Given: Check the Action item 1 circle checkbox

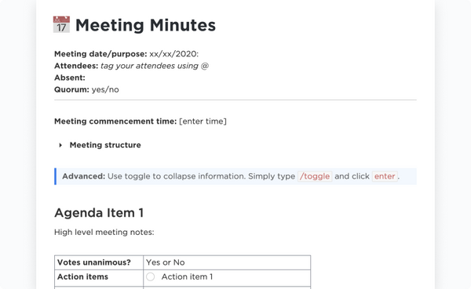Looking at the screenshot, I should [150, 276].
